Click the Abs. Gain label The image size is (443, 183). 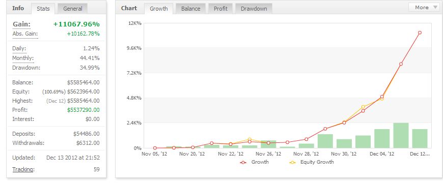25,34
